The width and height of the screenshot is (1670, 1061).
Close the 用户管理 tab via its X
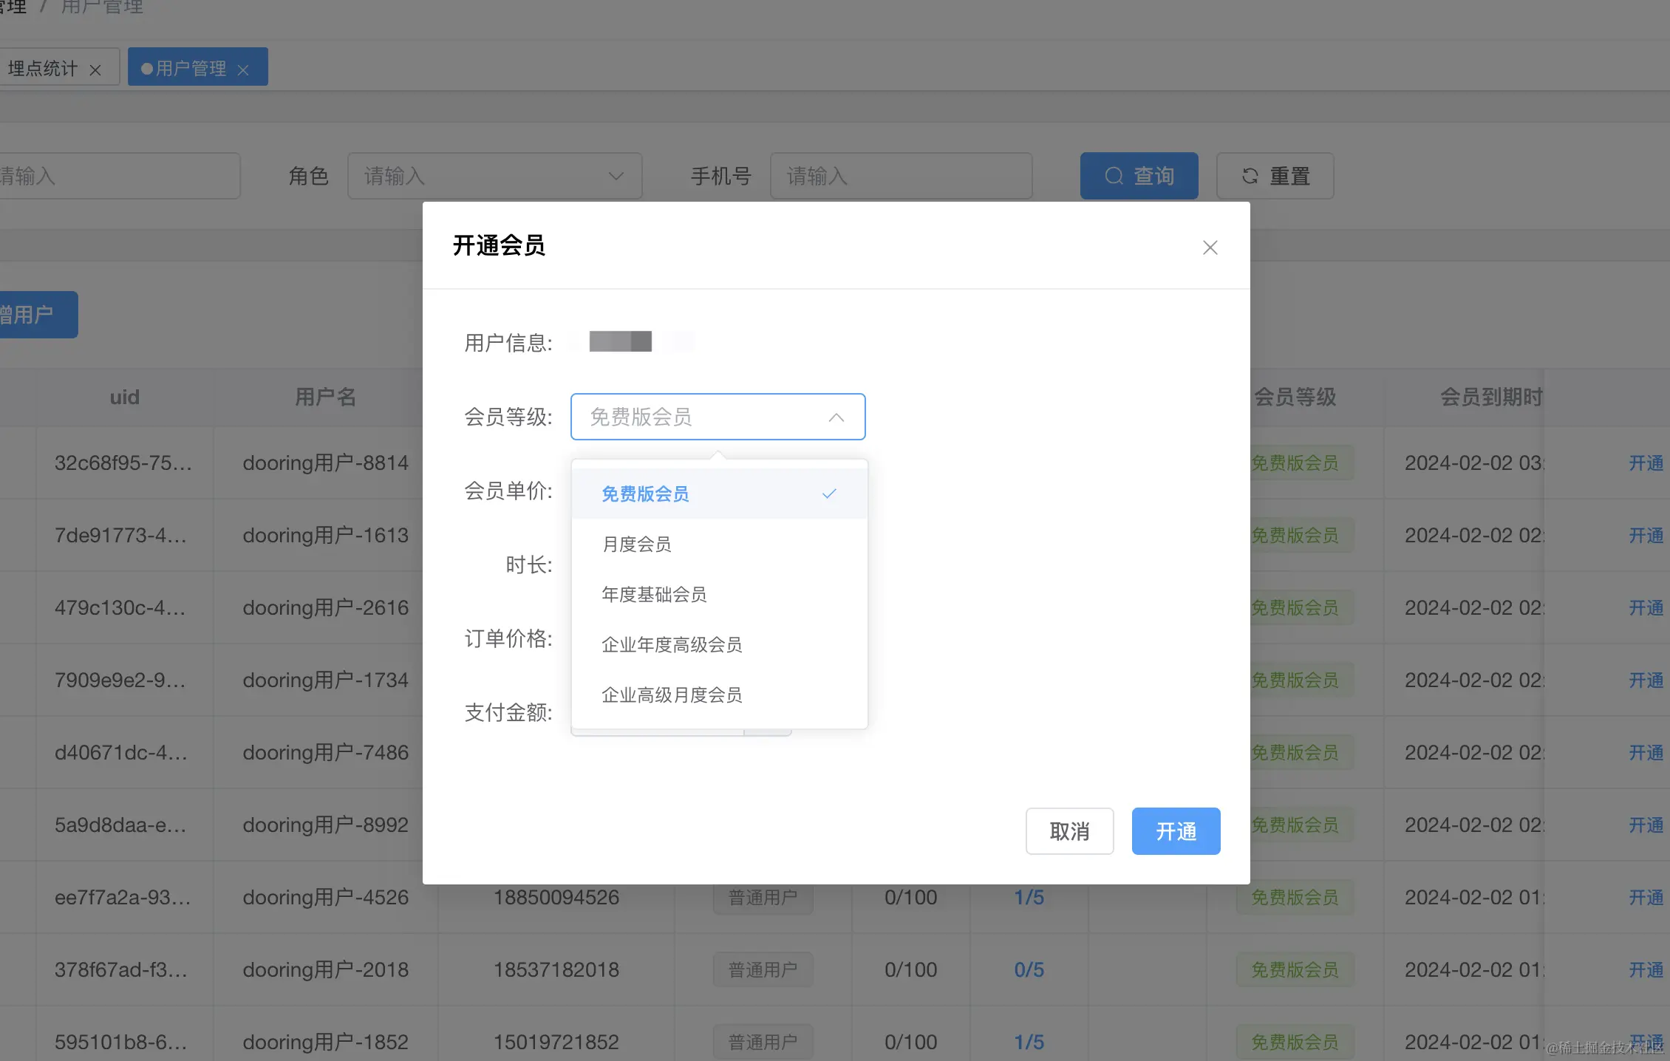pos(243,70)
